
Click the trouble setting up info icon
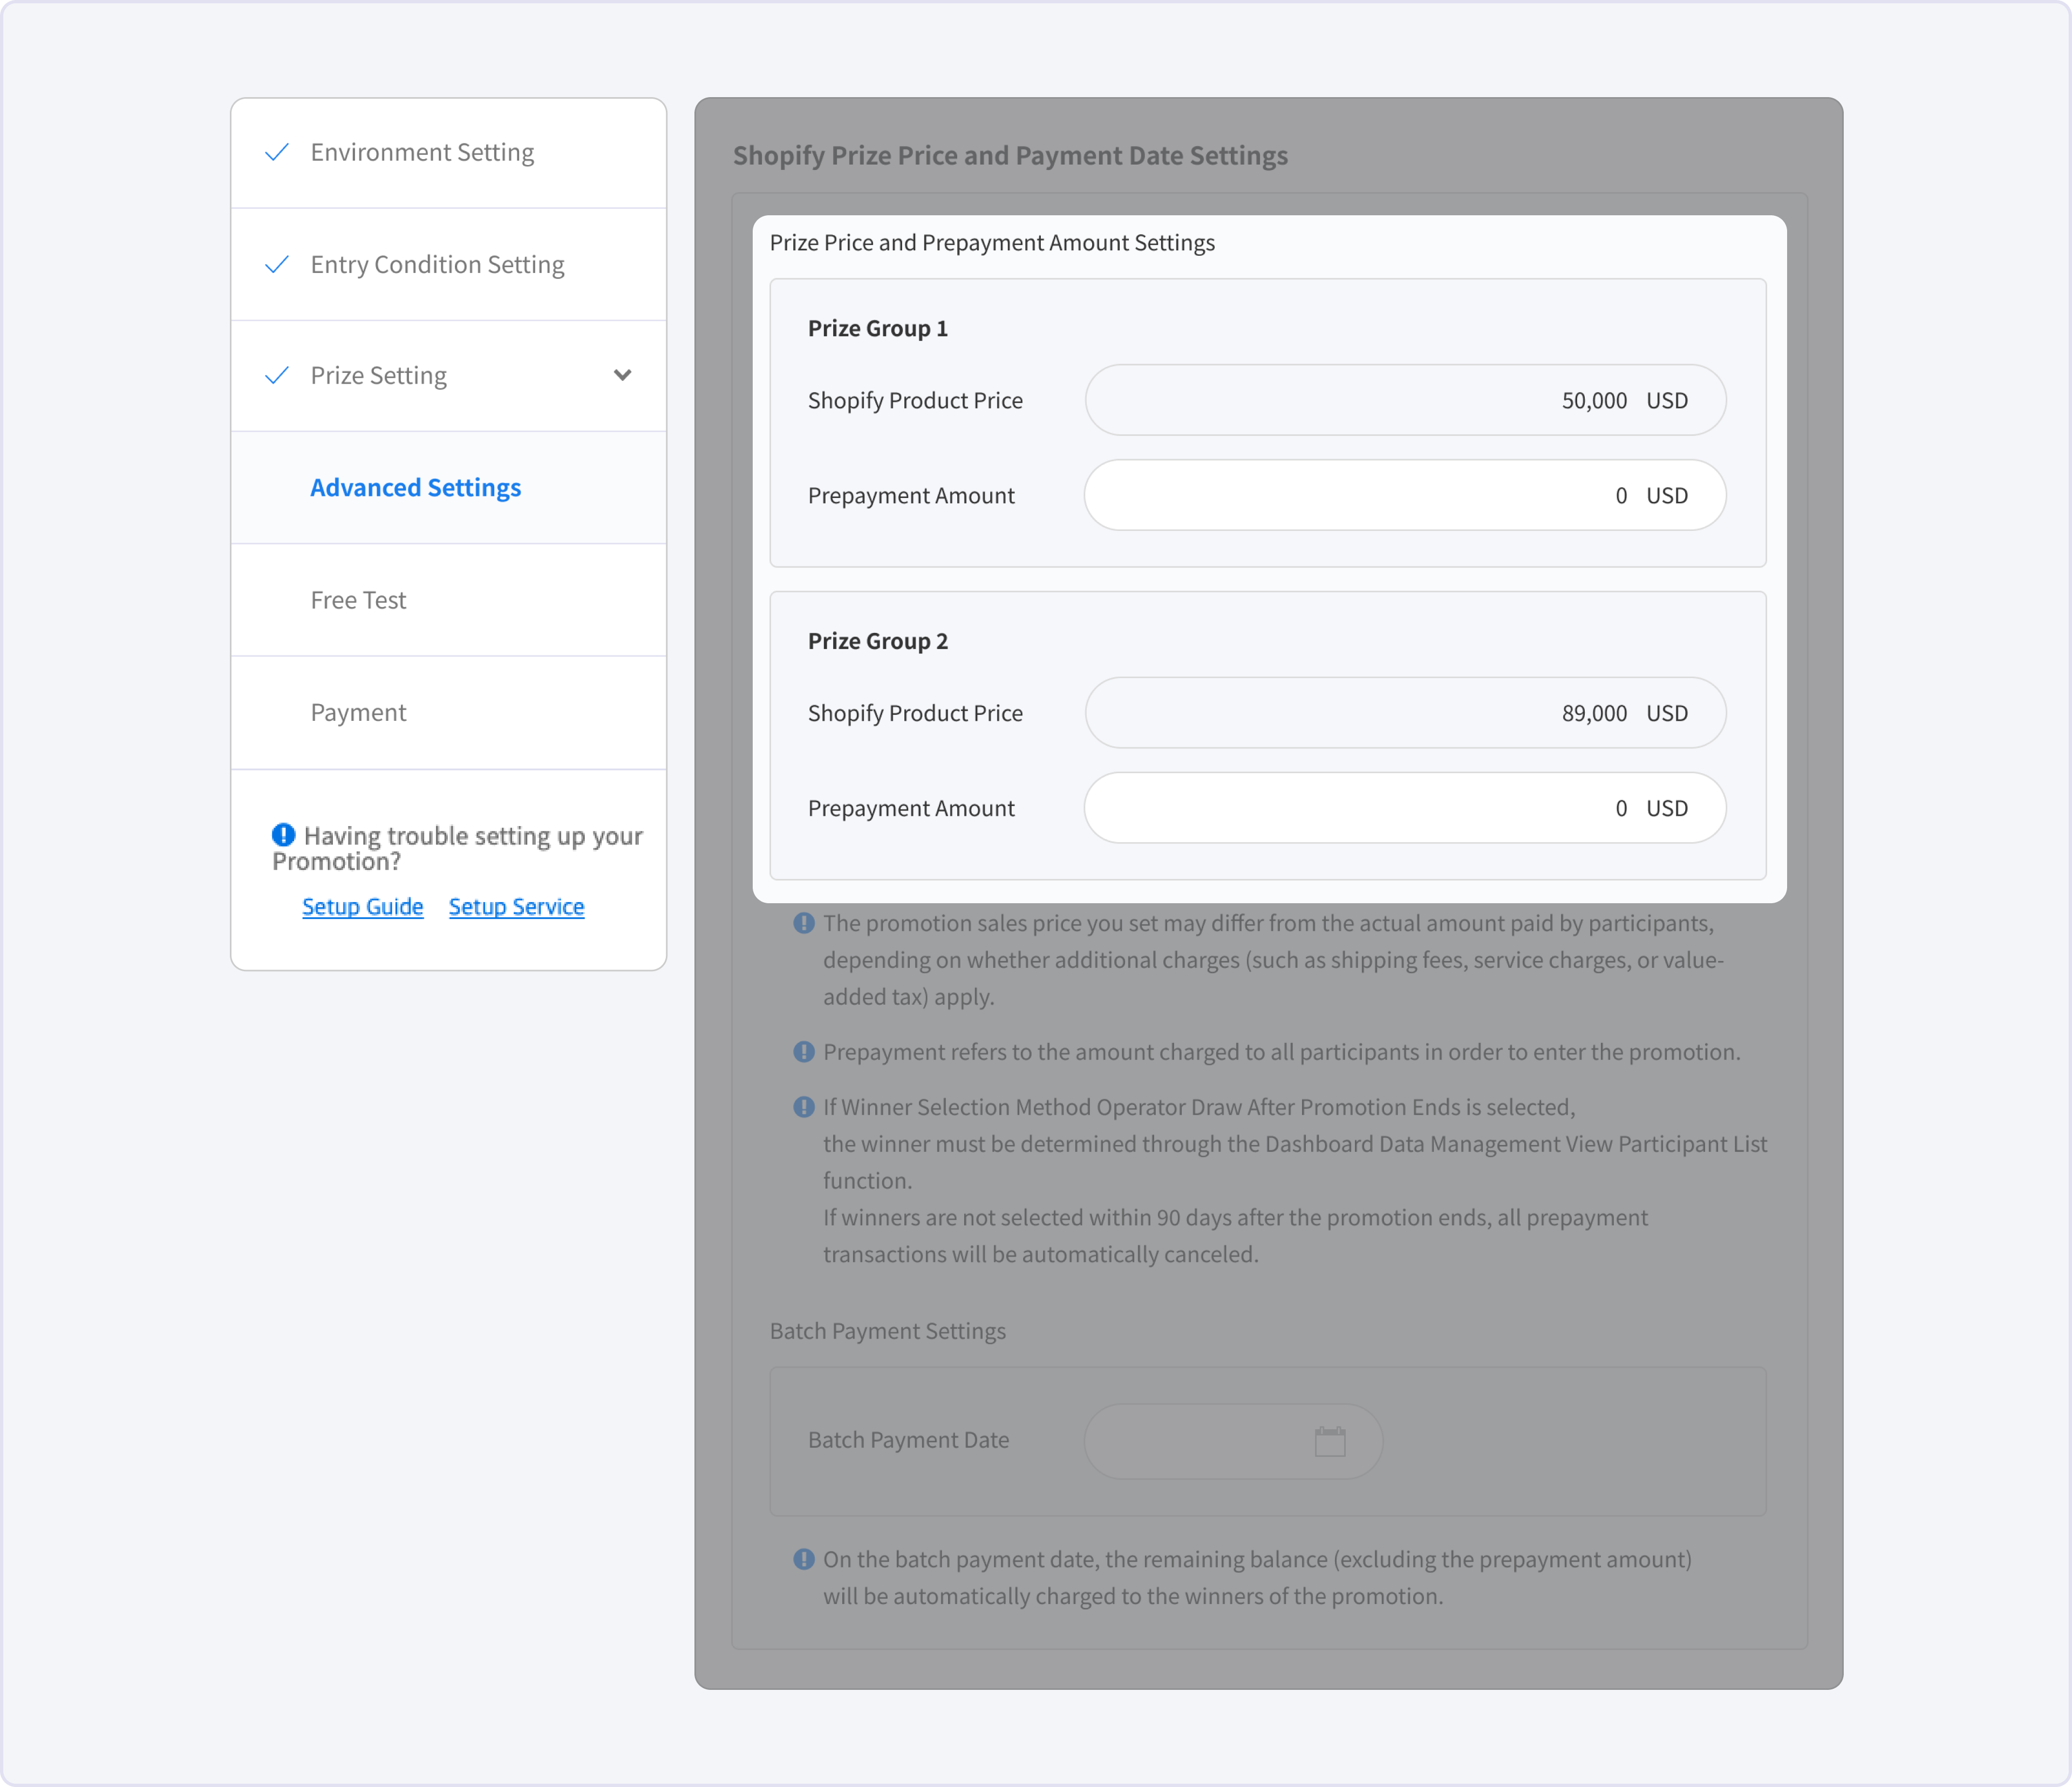[284, 834]
